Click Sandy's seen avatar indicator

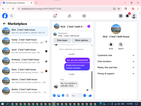46,41
